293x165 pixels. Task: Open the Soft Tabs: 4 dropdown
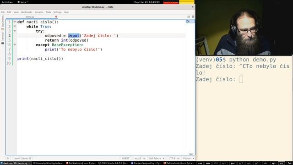tap(157, 158)
